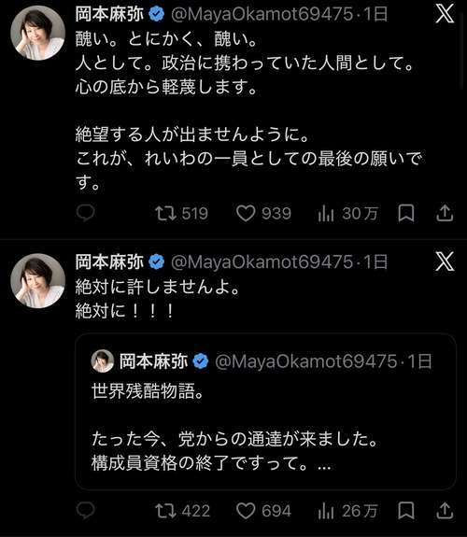Open small avatar in quoted tweet
Screen dimensions: 467x537
[103, 361]
